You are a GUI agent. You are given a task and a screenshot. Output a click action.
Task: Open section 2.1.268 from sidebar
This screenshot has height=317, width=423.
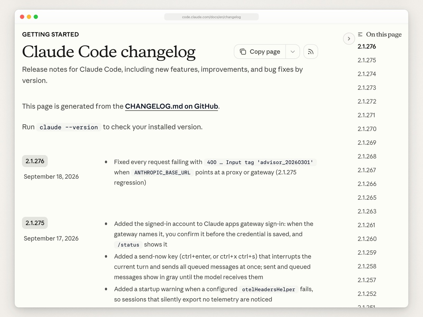[367, 156]
